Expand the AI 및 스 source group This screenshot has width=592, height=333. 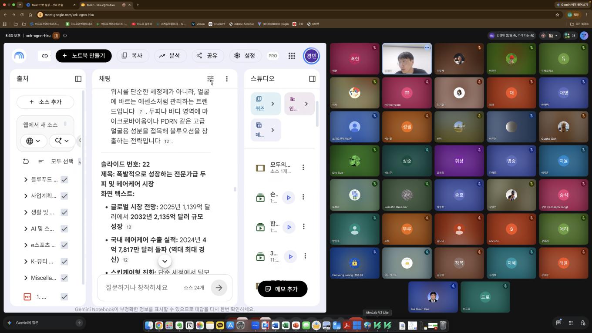[x=26, y=229]
